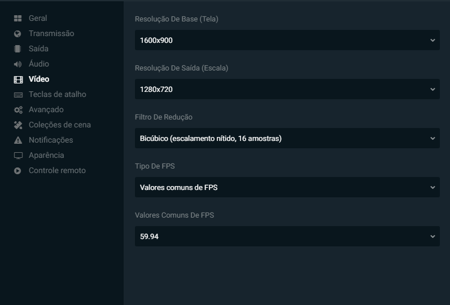This screenshot has width=450, height=305.
Task: Click the Transmissão globe icon
Action: click(18, 34)
